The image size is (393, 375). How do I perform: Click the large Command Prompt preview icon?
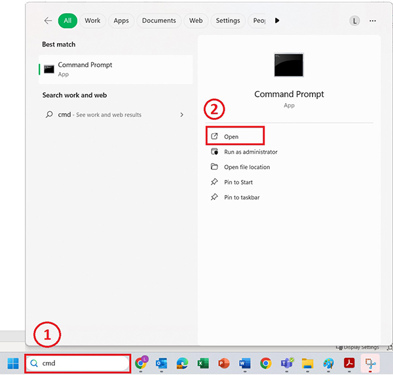coord(288,65)
